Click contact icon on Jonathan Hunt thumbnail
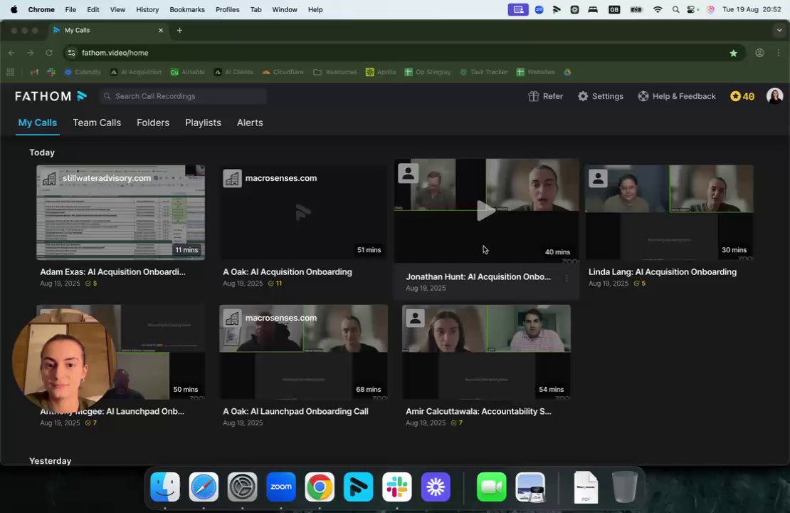 (x=408, y=173)
